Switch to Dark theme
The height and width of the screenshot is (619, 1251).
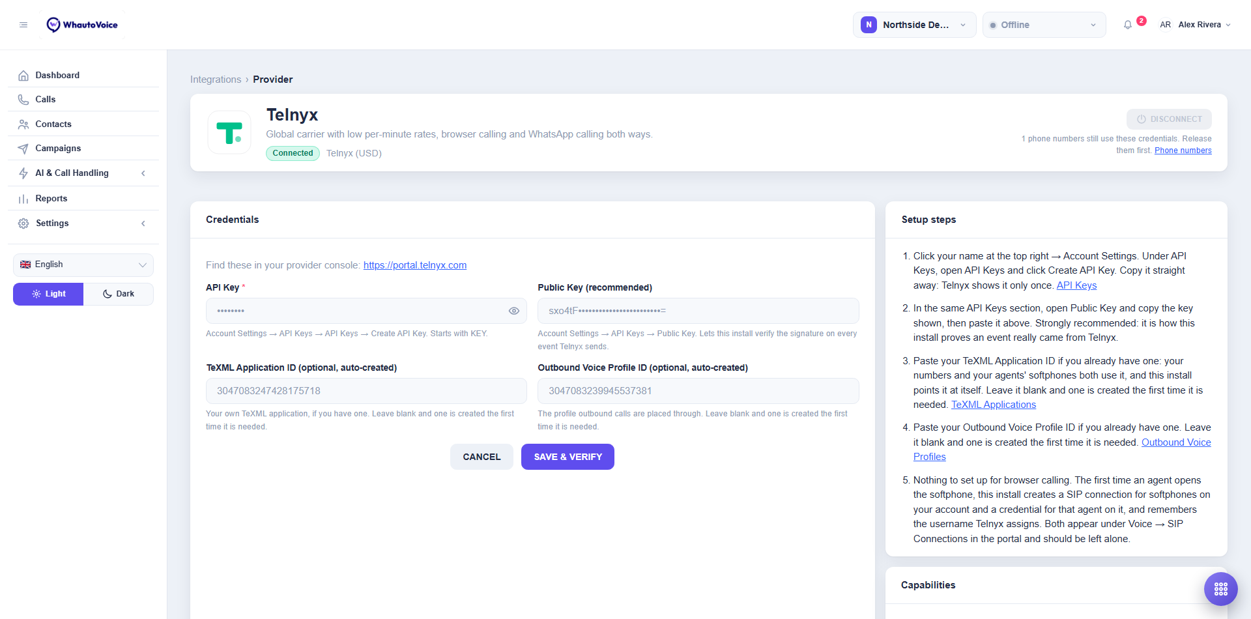[x=119, y=294]
